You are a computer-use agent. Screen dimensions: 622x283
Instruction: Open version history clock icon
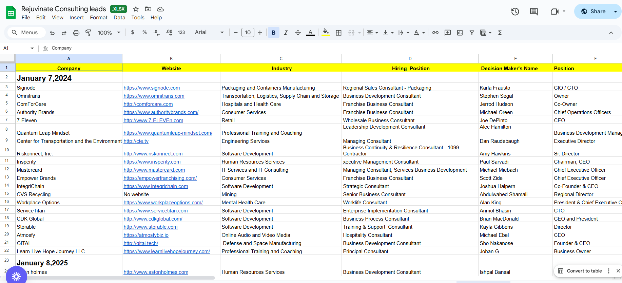515,12
